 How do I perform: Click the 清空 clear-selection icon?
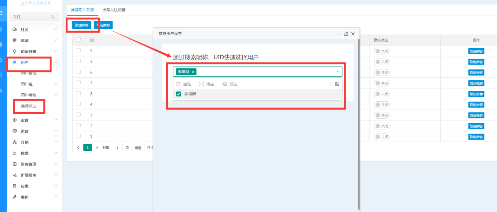click(x=202, y=84)
